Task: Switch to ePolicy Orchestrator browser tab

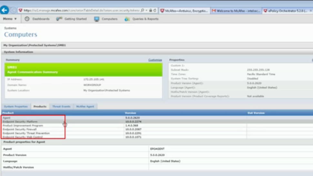Action: click(x=288, y=11)
